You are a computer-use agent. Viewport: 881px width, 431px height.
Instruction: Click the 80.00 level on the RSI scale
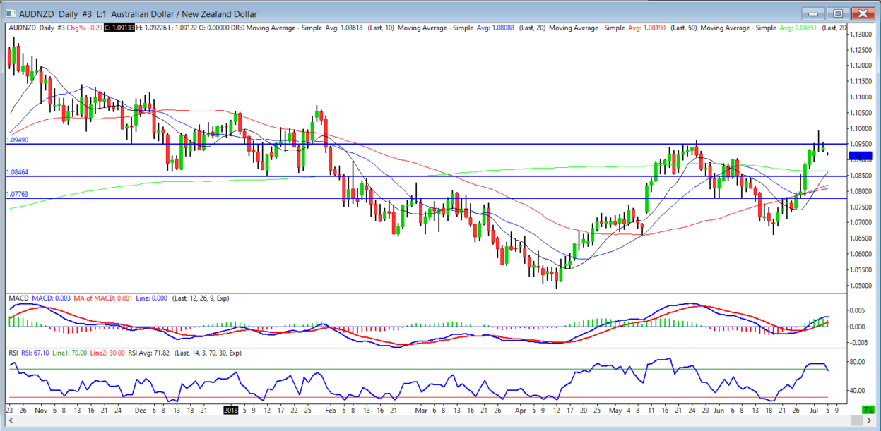coord(858,361)
